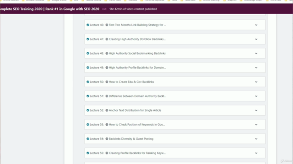This screenshot has height=164, width=293.
Task: Expand Lecture 54 with its chevron
Action: click(x=256, y=139)
